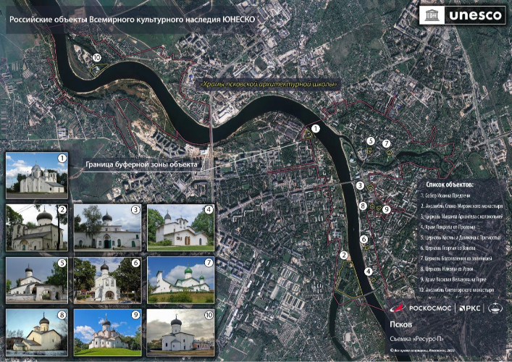Image resolution: width=512 pixels, height=362 pixels.
Task: Select map marker 10 near the river bend
Action: 97,57
